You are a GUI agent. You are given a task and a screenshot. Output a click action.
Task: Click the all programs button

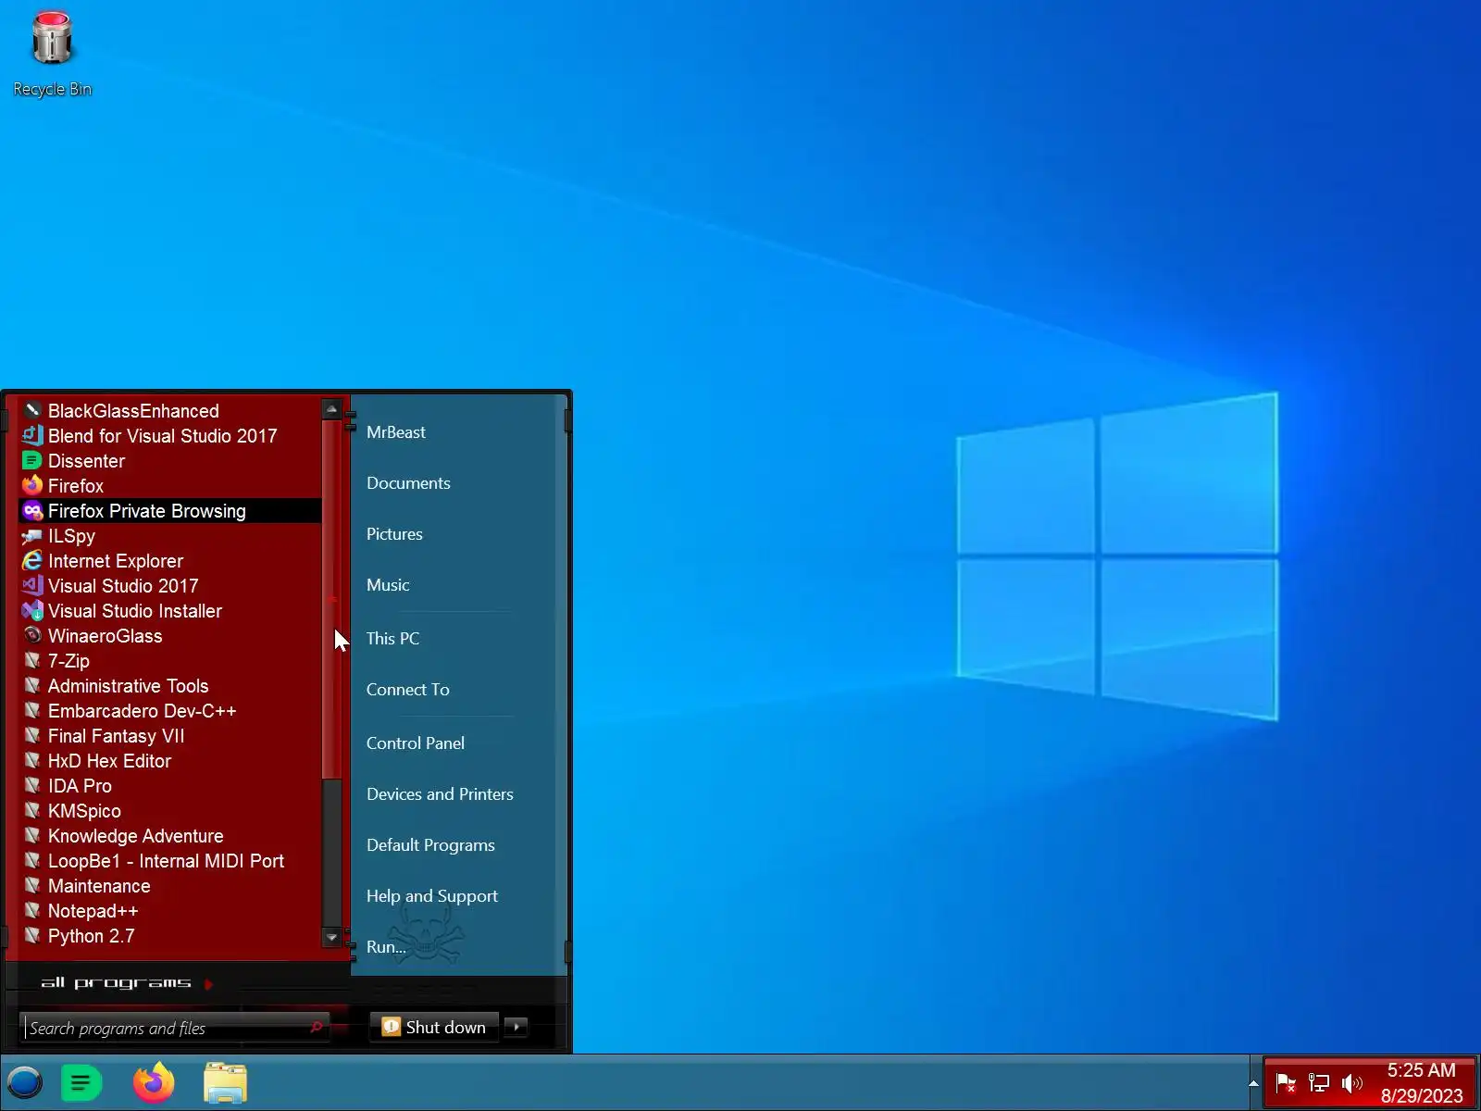point(127,983)
